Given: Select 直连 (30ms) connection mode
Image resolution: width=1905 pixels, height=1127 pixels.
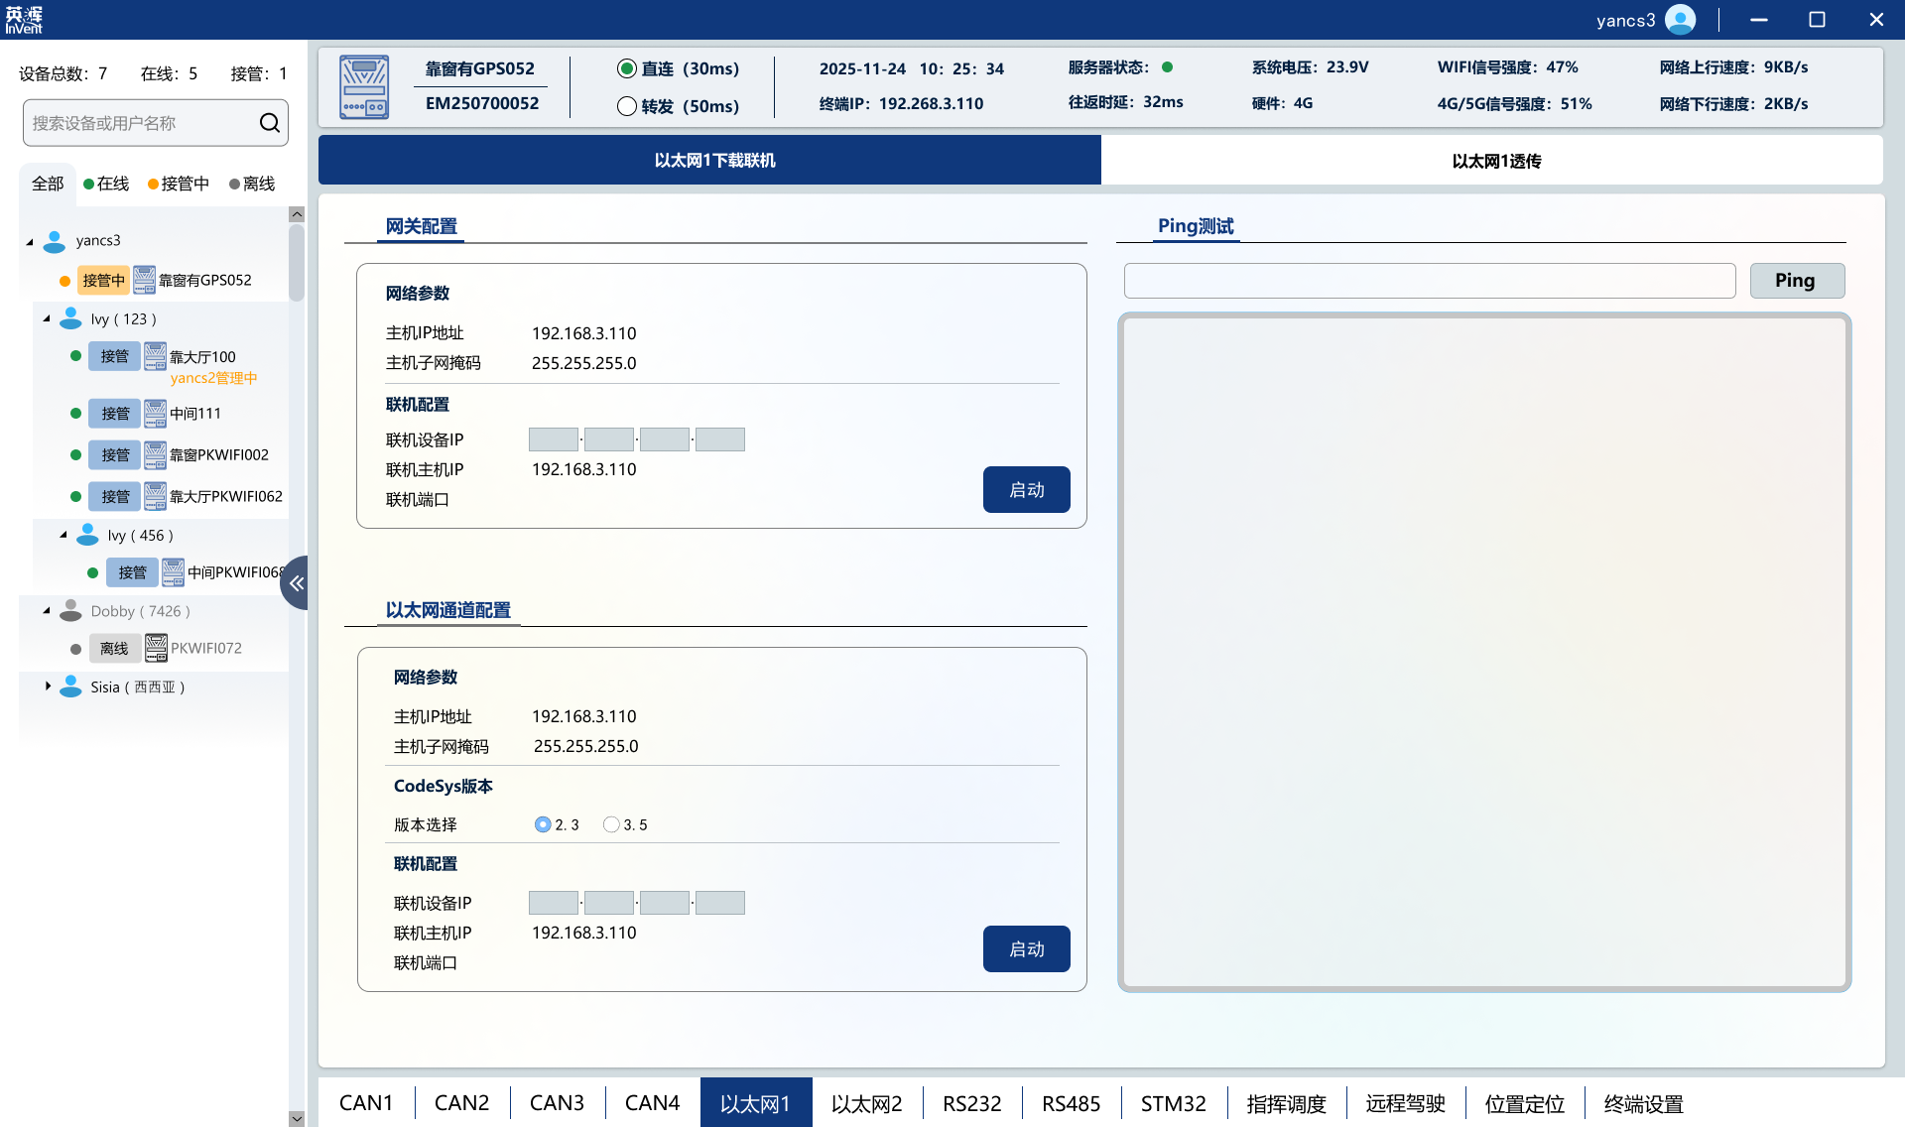Looking at the screenshot, I should (627, 68).
